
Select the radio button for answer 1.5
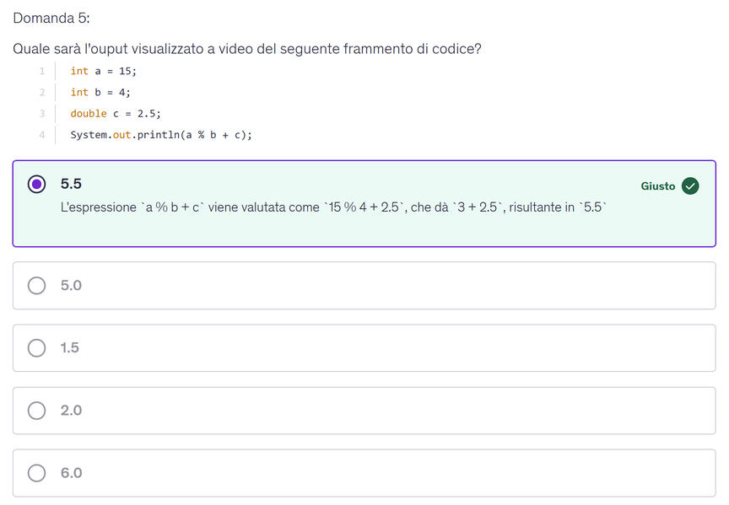tap(36, 348)
